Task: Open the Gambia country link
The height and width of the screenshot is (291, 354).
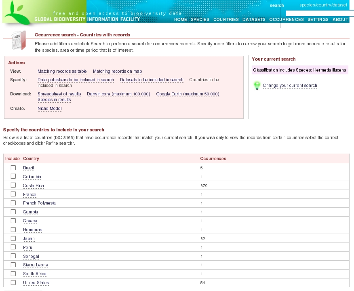Action: (30, 212)
